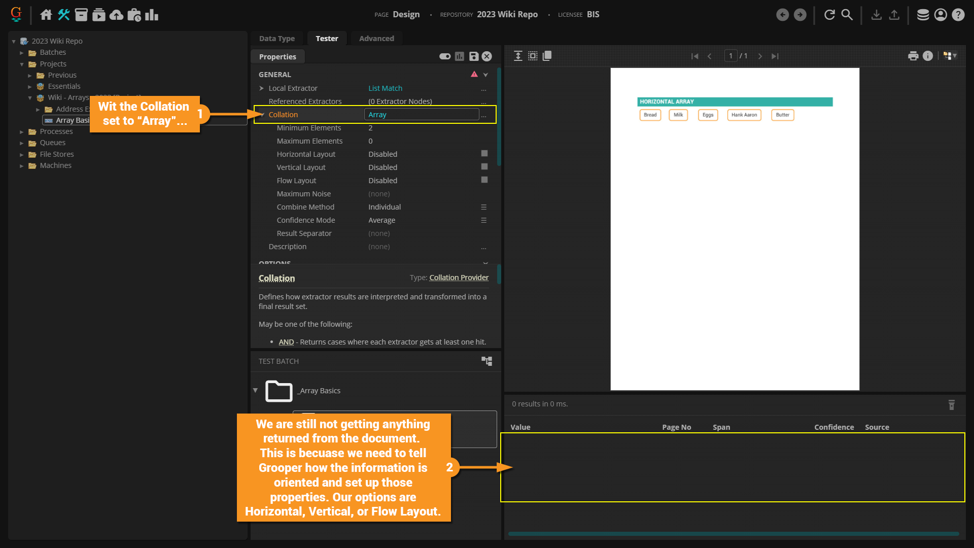The image size is (974, 548).
Task: Expand the Local Extractor property
Action: [262, 88]
